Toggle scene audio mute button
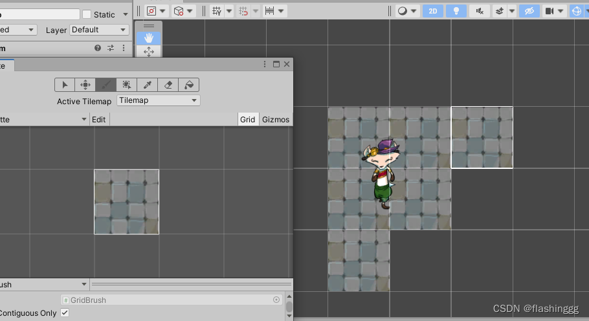 click(480, 11)
